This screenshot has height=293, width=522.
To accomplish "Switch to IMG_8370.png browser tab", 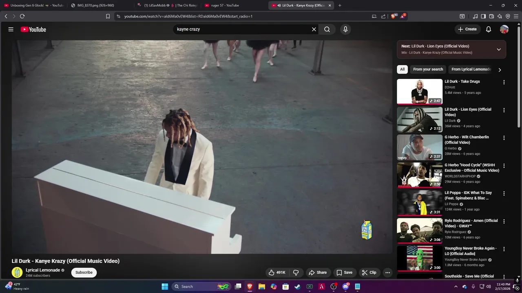I will coord(100,5).
